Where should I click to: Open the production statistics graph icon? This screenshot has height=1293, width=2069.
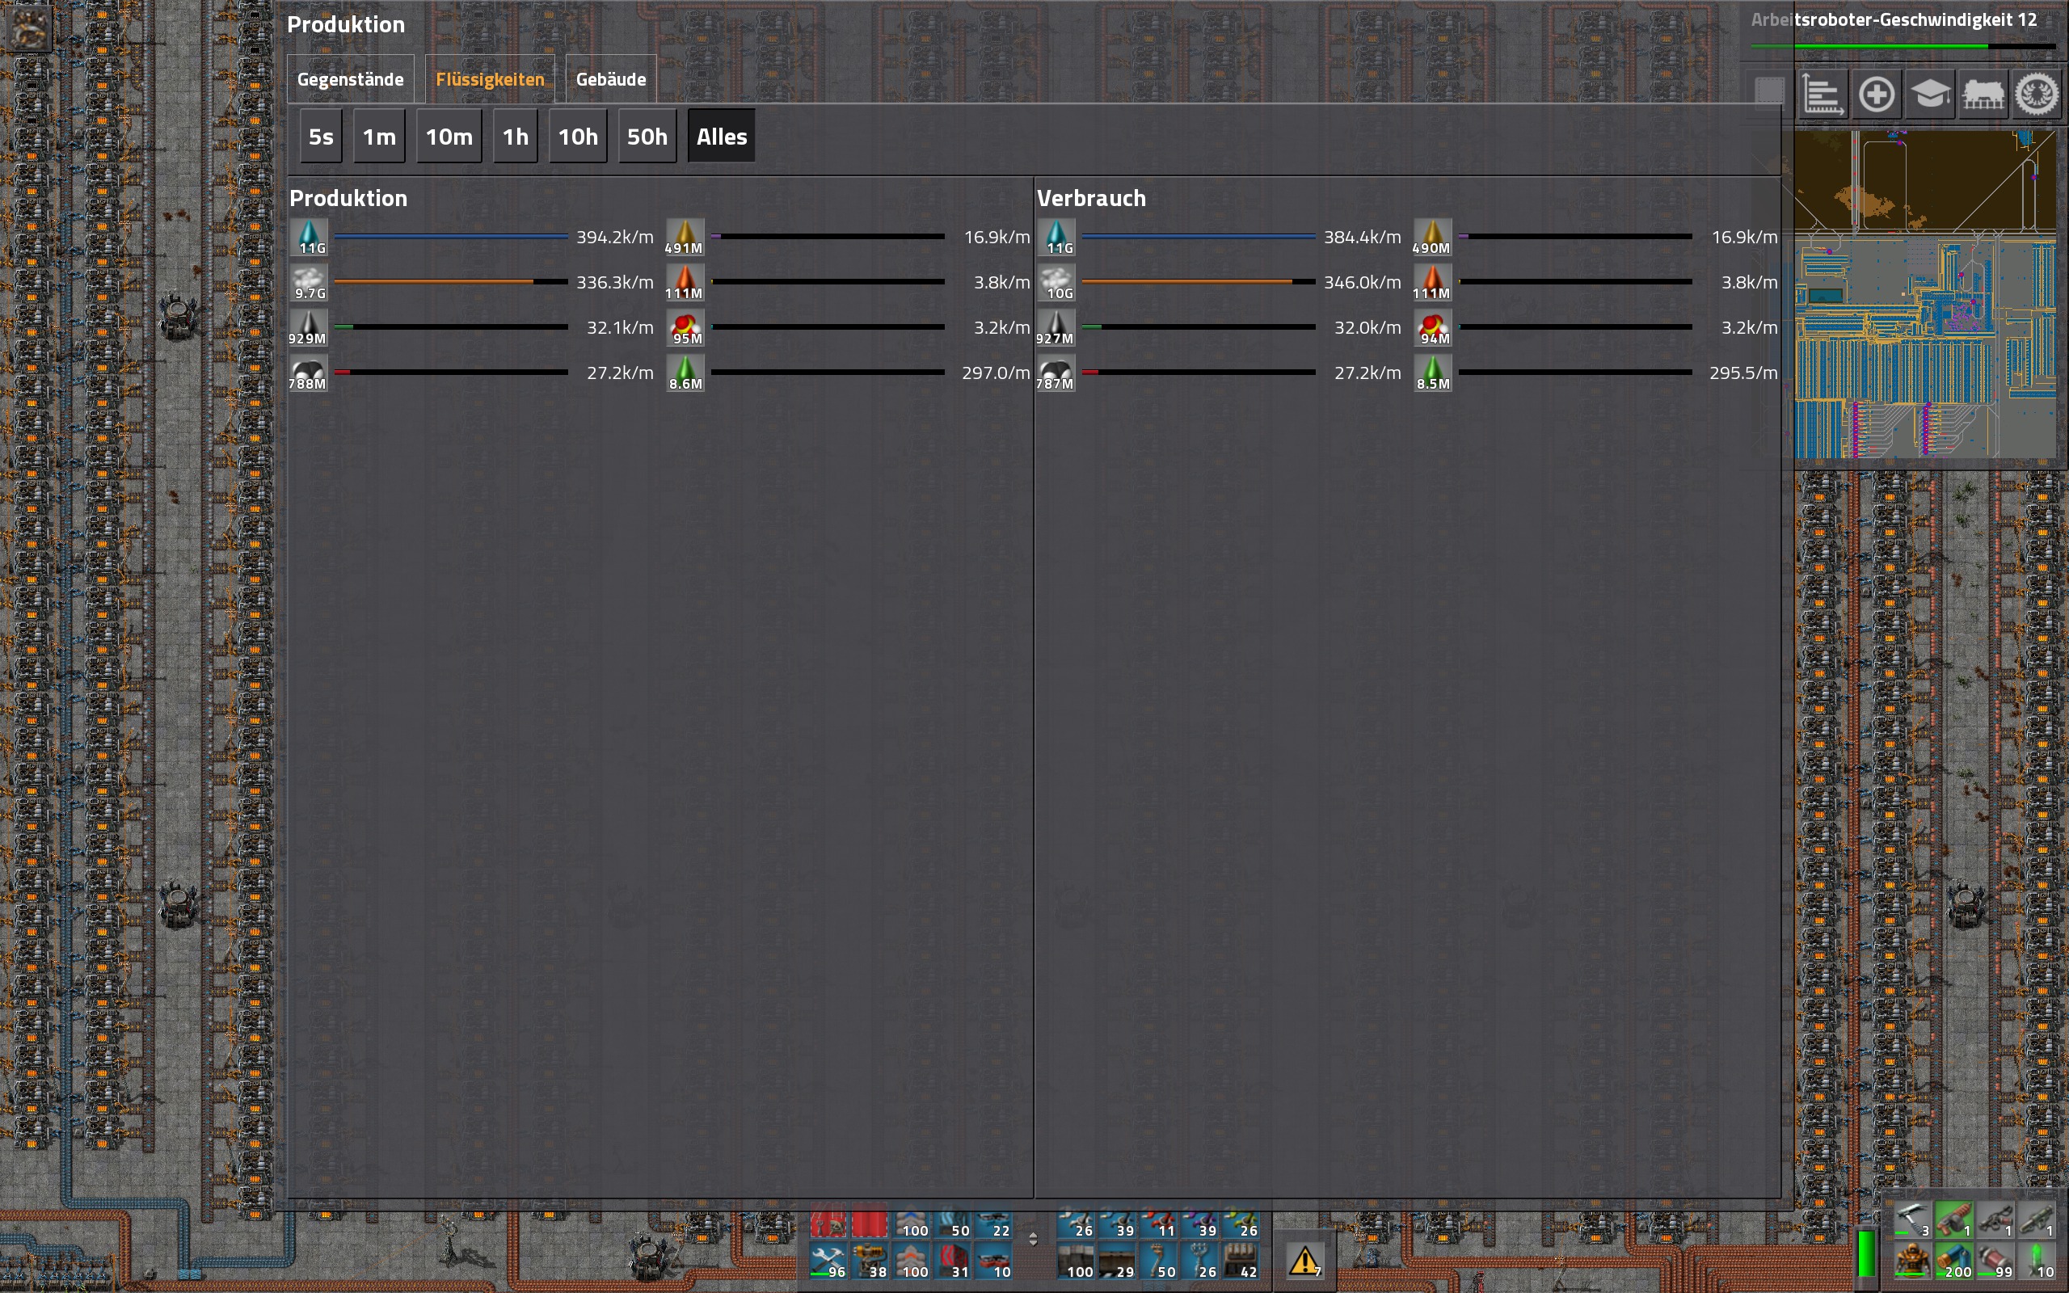coord(1822,94)
